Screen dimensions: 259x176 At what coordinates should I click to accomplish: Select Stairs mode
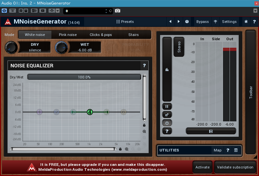[134, 35]
